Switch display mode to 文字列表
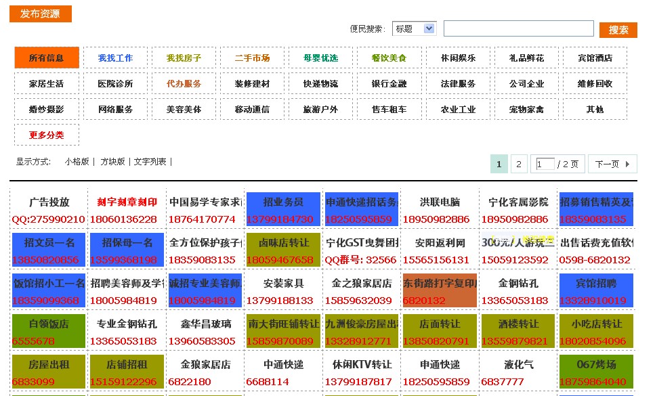Screen dimensions: 655x396 pyautogui.click(x=150, y=162)
